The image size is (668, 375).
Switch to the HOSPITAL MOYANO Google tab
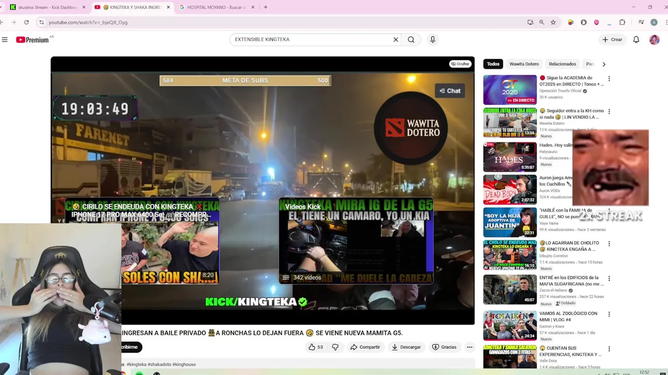pos(217,7)
